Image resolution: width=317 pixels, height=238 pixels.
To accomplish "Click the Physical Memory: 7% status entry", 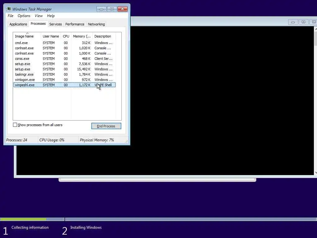I will click(97, 140).
